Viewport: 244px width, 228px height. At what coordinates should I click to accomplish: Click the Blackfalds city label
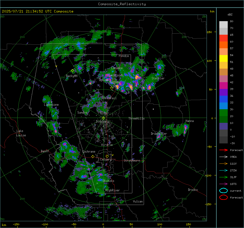point(115,75)
